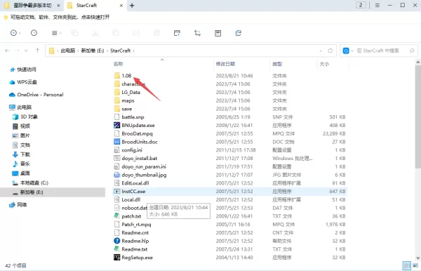The width and height of the screenshot is (421, 271).
Task: Select OneDrive - Personal in sidebar
Action: click(40, 95)
